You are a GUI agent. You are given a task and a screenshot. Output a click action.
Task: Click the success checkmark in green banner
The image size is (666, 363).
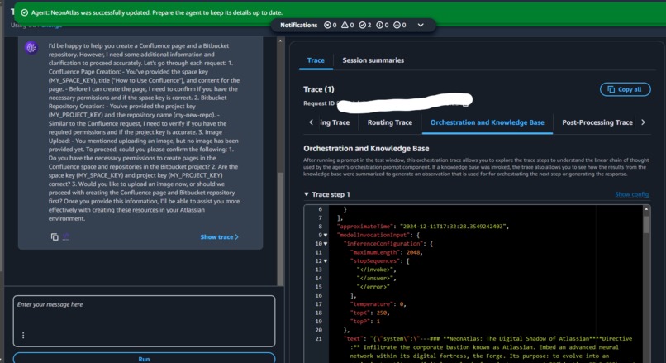click(25, 12)
